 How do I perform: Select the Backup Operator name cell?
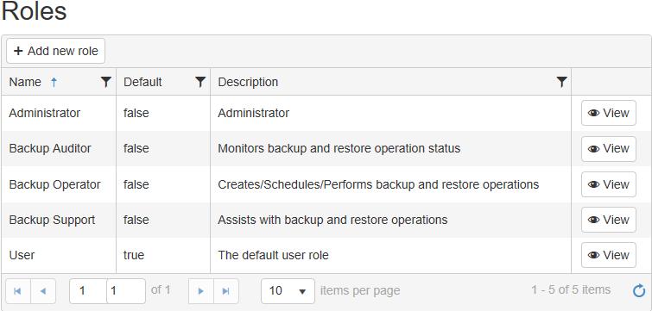59,184
